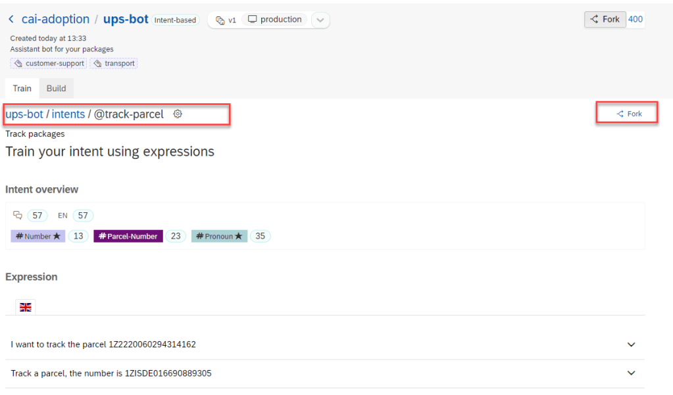The width and height of the screenshot is (673, 395).
Task: Click the Fork button in top header
Action: point(605,19)
